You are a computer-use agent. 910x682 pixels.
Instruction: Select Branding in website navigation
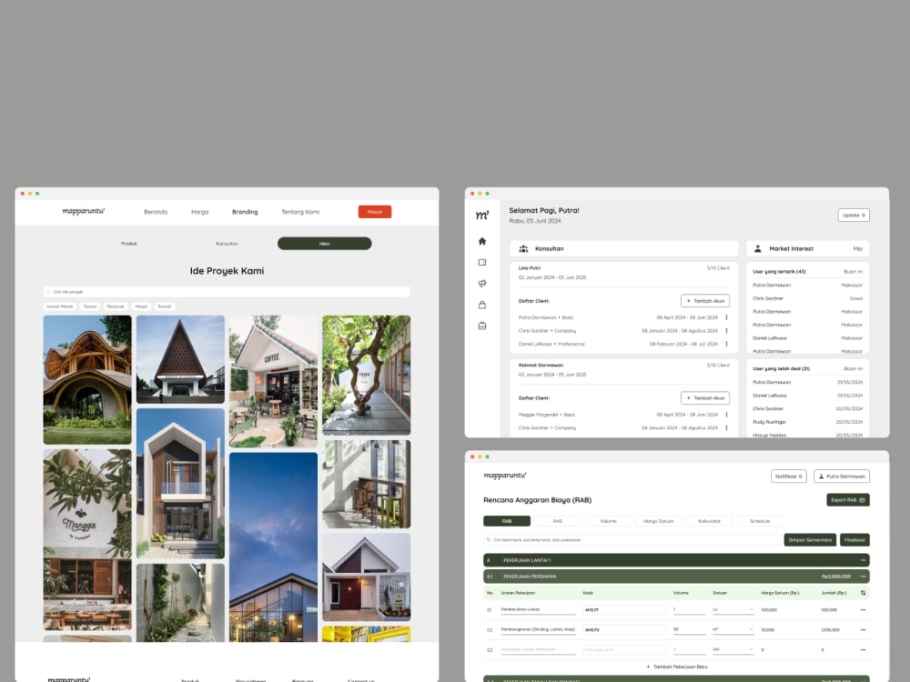pos(245,212)
